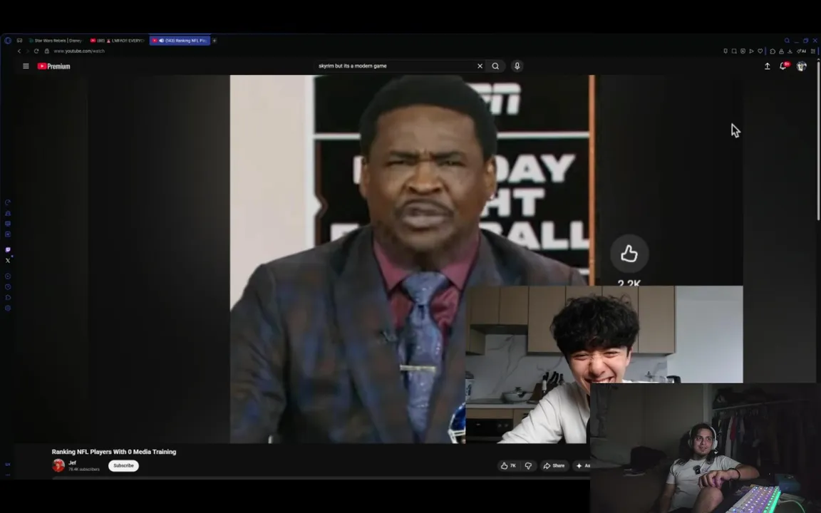Switch to the Star Wars Rebels tab
821x513 pixels.
56,41
